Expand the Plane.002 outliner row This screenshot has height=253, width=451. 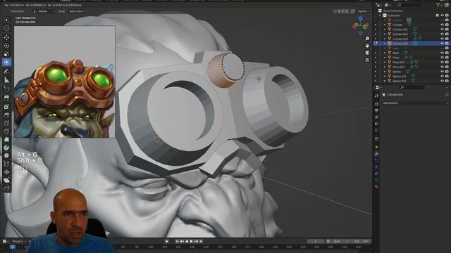pos(385,67)
